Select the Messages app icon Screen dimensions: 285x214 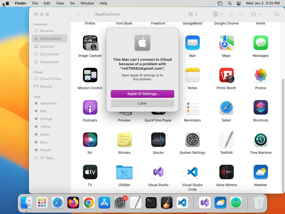tap(261, 43)
